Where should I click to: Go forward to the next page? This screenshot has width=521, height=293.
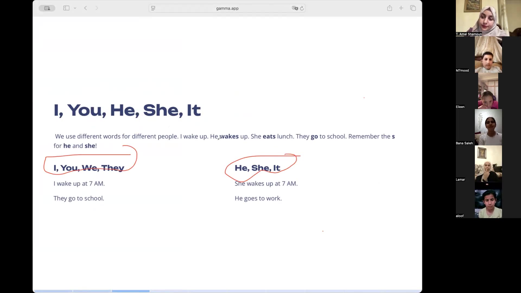[x=97, y=8]
